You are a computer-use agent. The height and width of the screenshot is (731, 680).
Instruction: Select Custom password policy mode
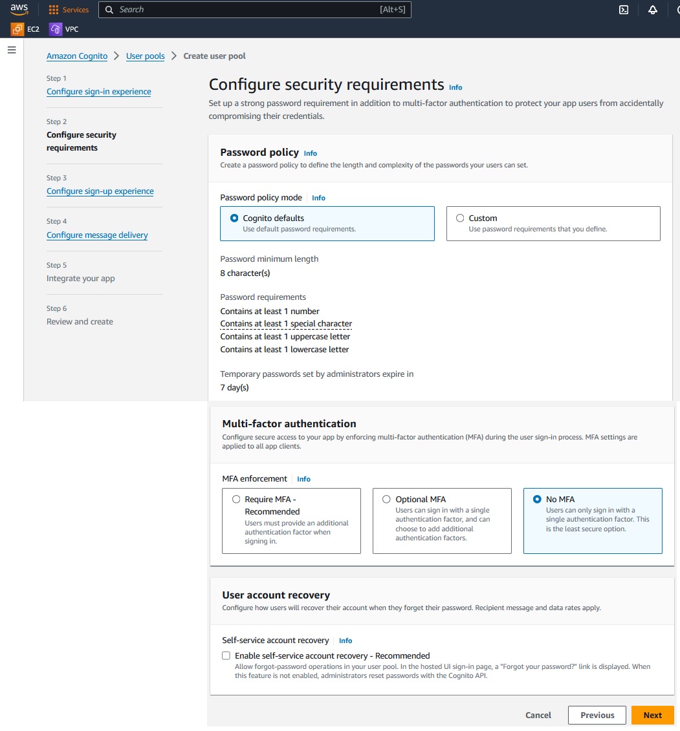click(x=461, y=218)
